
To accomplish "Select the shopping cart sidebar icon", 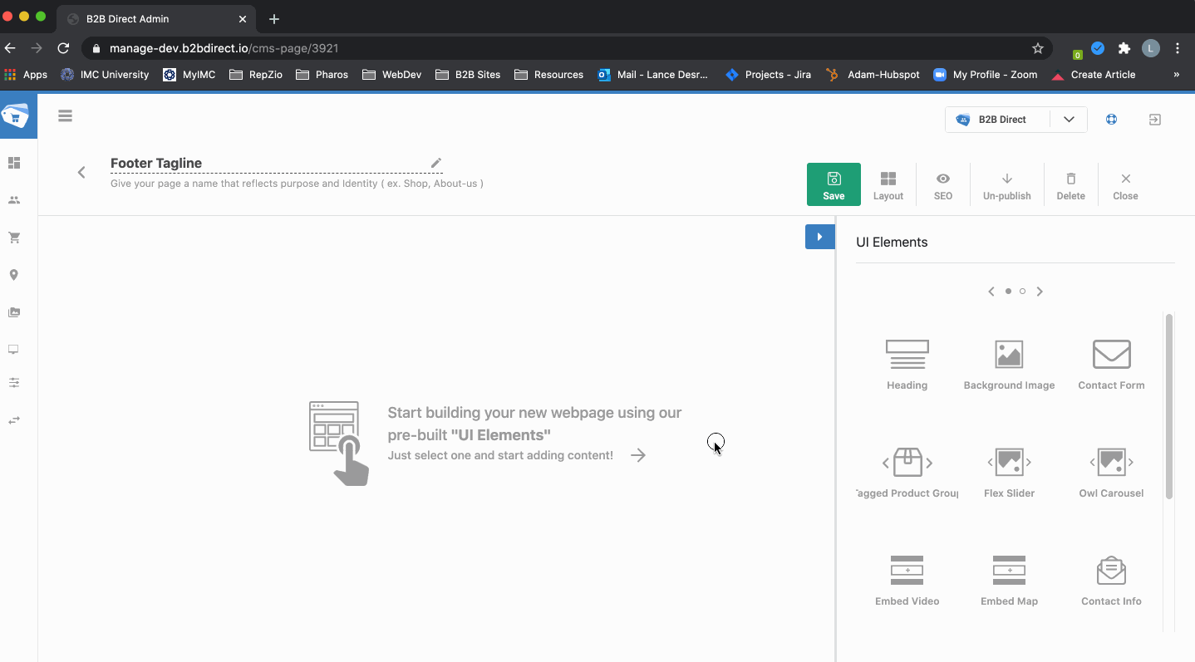I will pos(13,237).
